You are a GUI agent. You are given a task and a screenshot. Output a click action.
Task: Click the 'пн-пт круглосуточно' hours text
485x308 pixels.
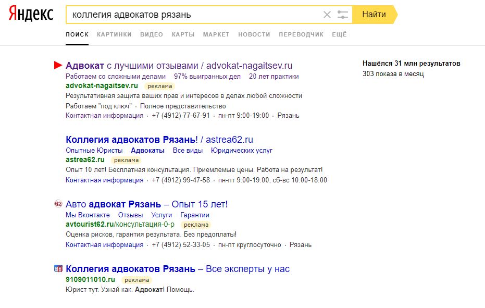click(x=250, y=245)
